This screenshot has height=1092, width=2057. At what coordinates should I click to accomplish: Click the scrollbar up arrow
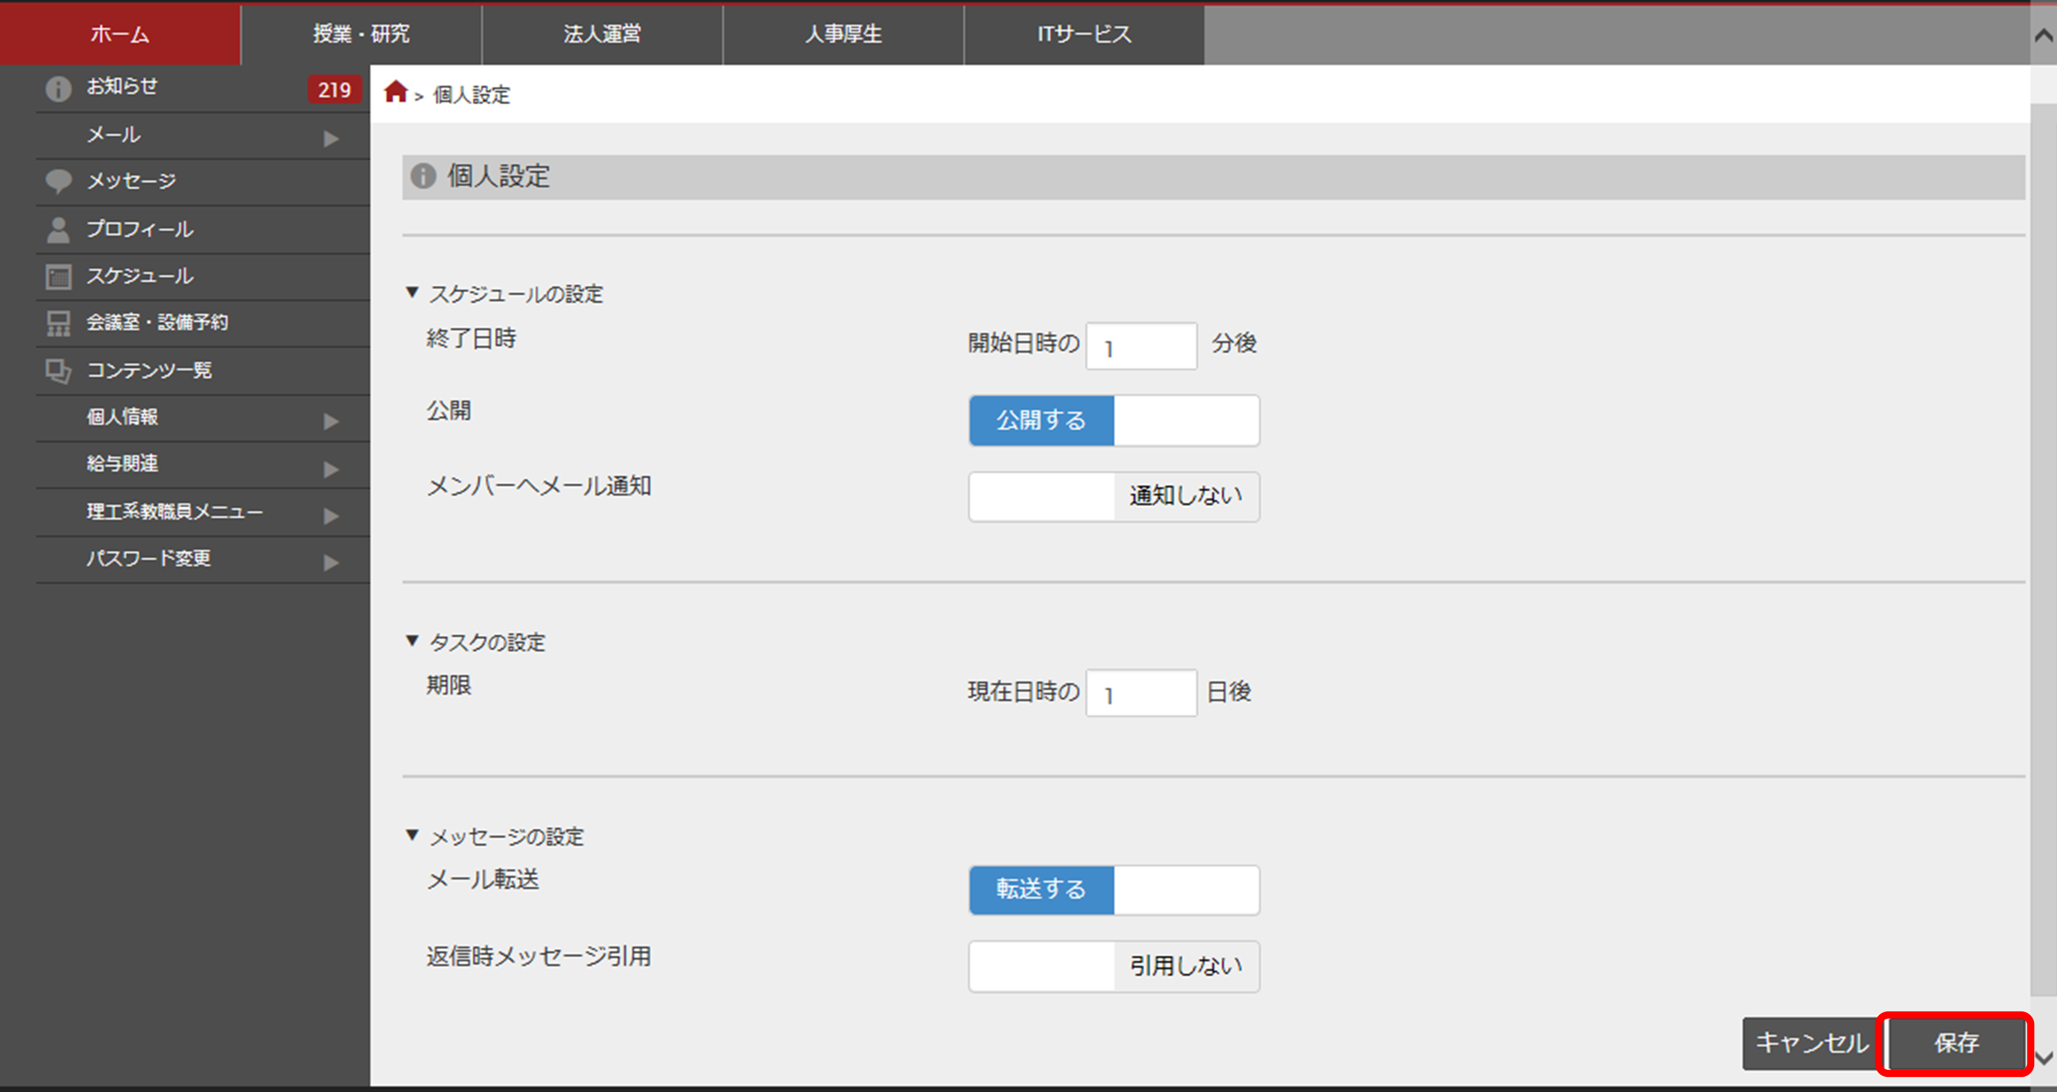pyautogui.click(x=2044, y=35)
